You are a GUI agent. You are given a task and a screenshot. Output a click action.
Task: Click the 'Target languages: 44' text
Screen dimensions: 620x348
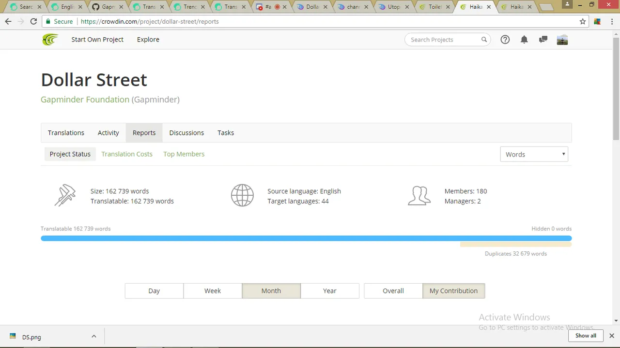point(298,201)
